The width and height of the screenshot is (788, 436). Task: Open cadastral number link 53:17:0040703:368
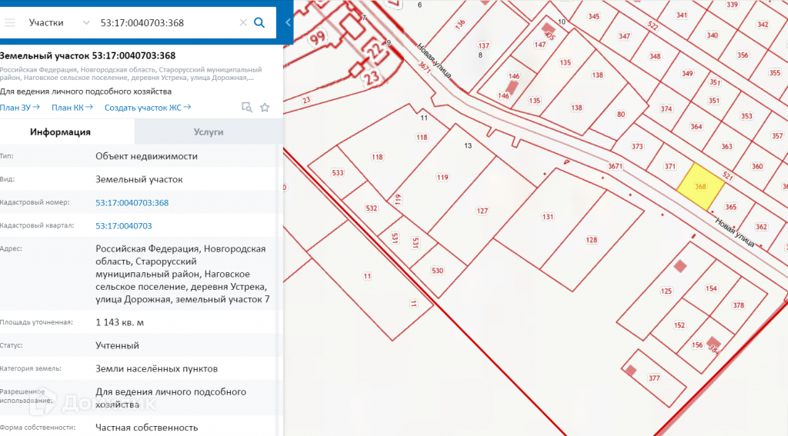point(132,203)
